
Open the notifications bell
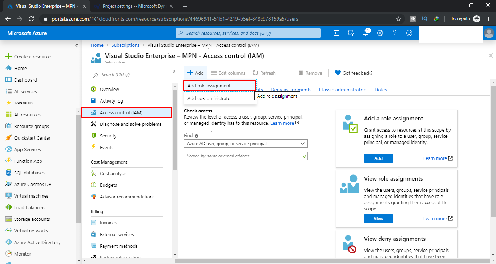(x=366, y=33)
